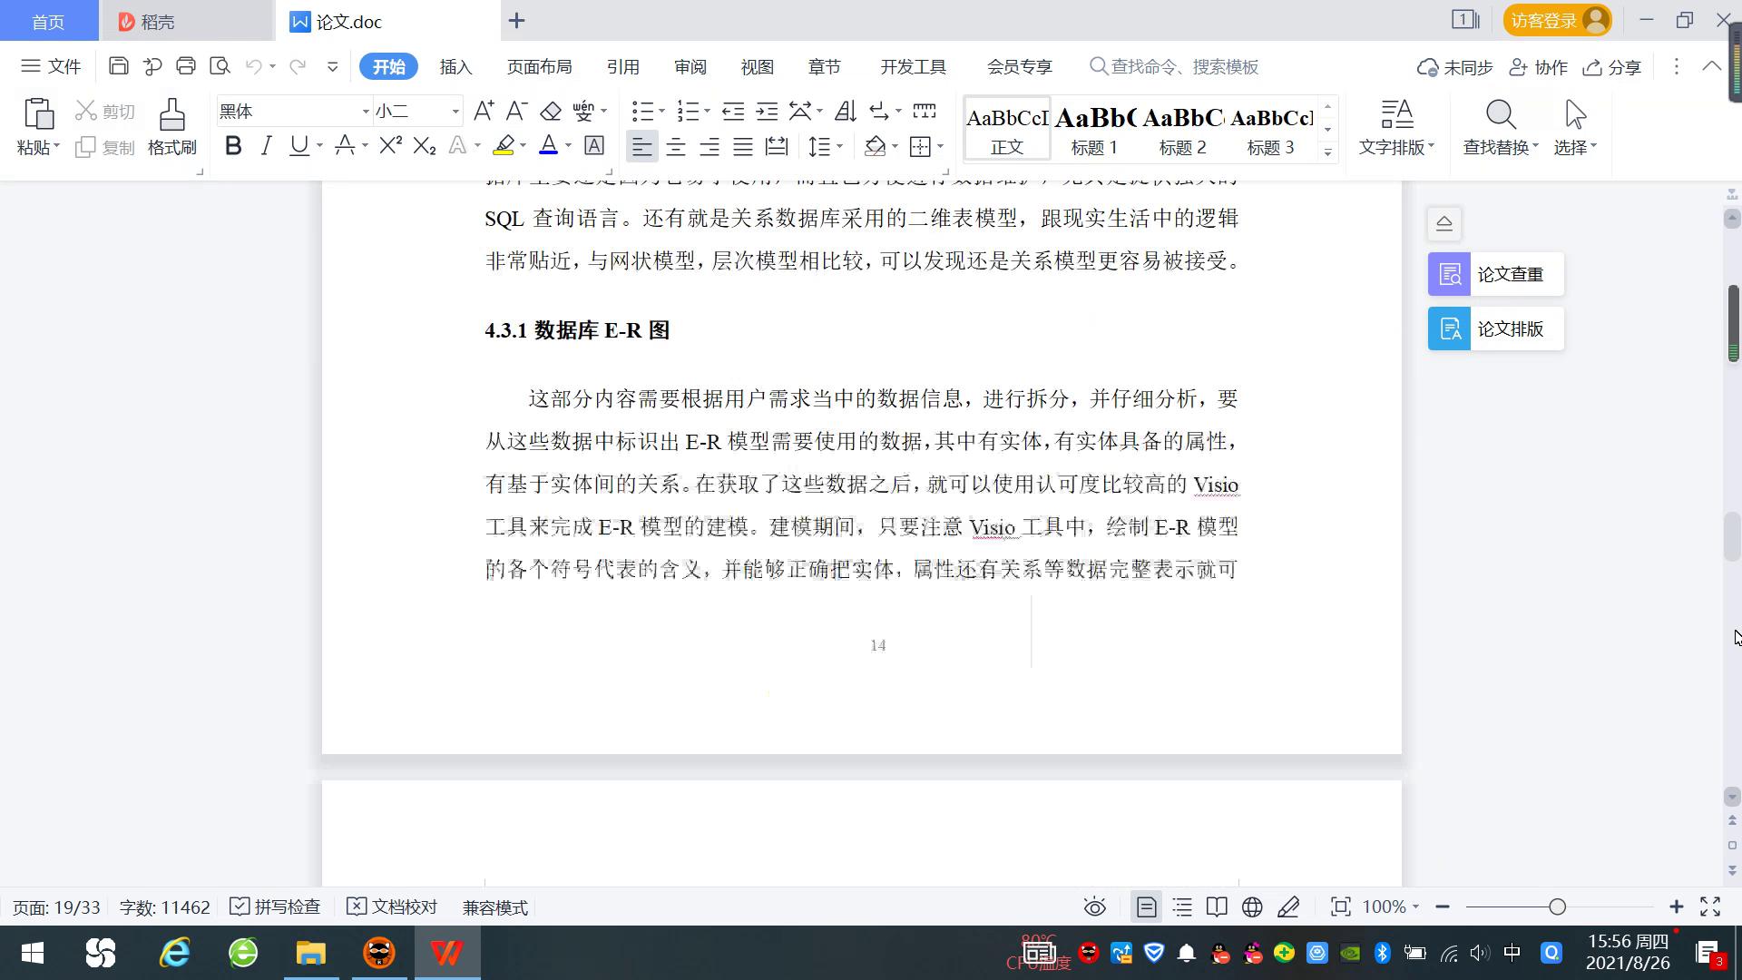
Task: Click the print icon in quick toolbar
Action: pyautogui.click(x=186, y=66)
